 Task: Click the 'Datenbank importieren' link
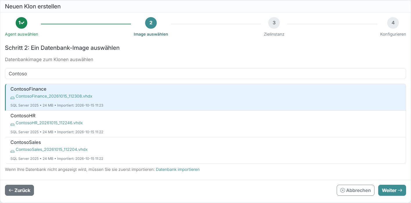[x=178, y=169]
